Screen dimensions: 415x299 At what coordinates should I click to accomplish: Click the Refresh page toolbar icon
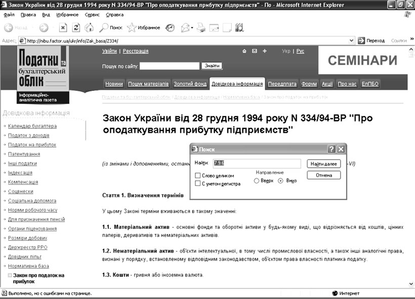tap(76, 28)
